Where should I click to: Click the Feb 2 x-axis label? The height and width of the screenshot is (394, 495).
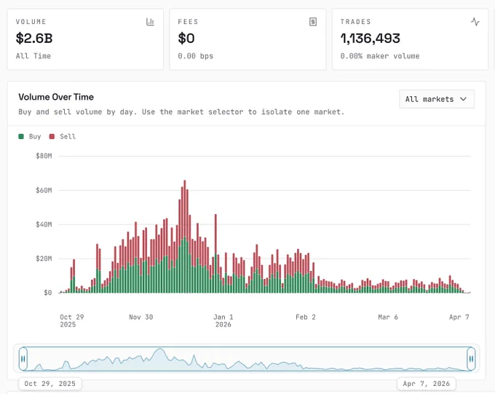click(306, 317)
